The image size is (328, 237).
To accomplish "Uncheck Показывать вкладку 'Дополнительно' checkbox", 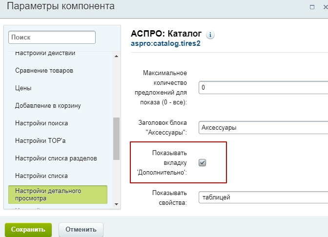I will click(202, 162).
